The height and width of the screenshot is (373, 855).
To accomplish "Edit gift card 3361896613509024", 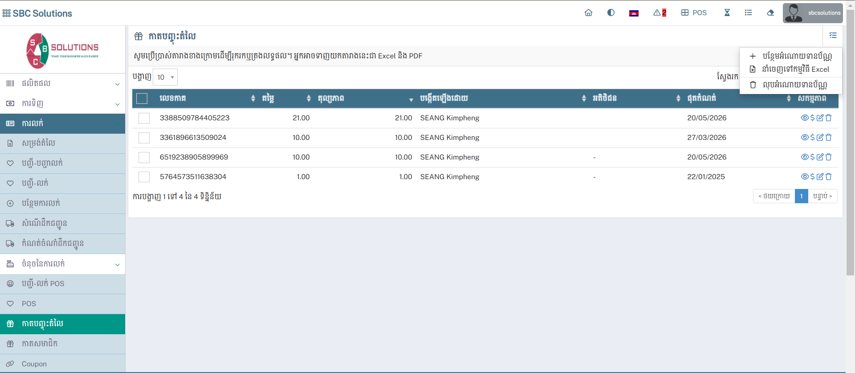I will pyautogui.click(x=820, y=138).
